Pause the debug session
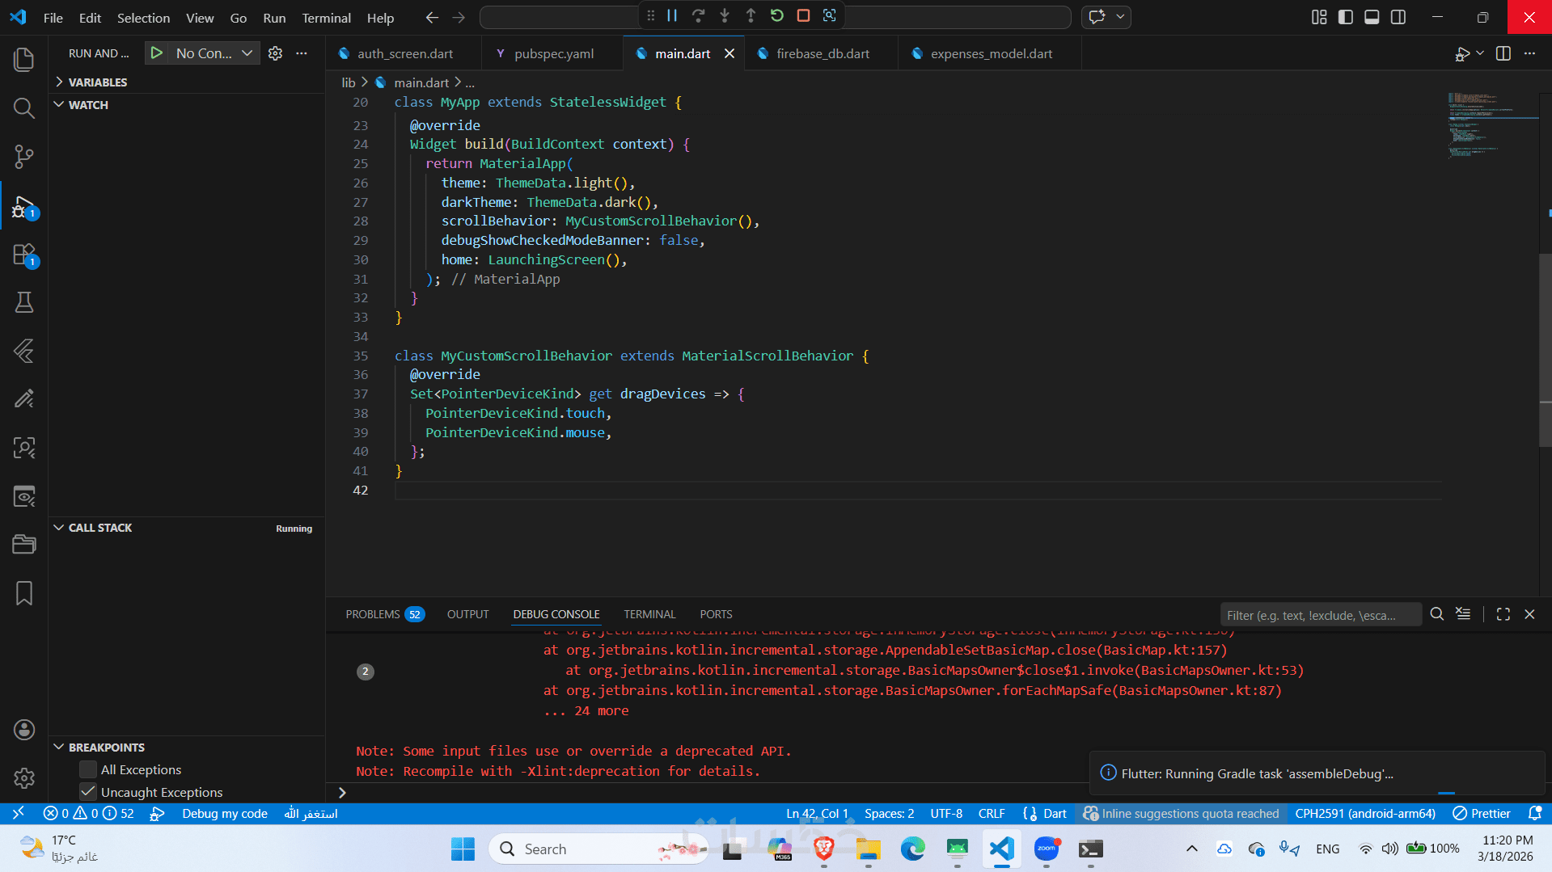The width and height of the screenshot is (1552, 872). (672, 15)
